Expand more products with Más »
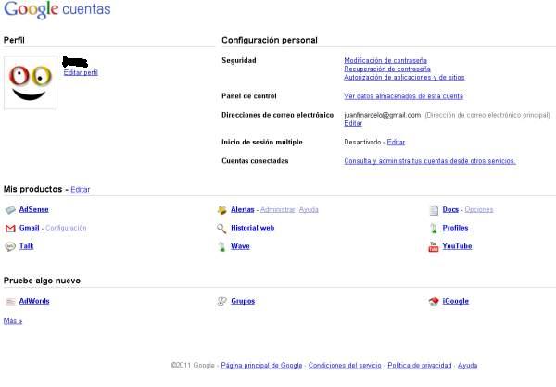 [x=13, y=321]
